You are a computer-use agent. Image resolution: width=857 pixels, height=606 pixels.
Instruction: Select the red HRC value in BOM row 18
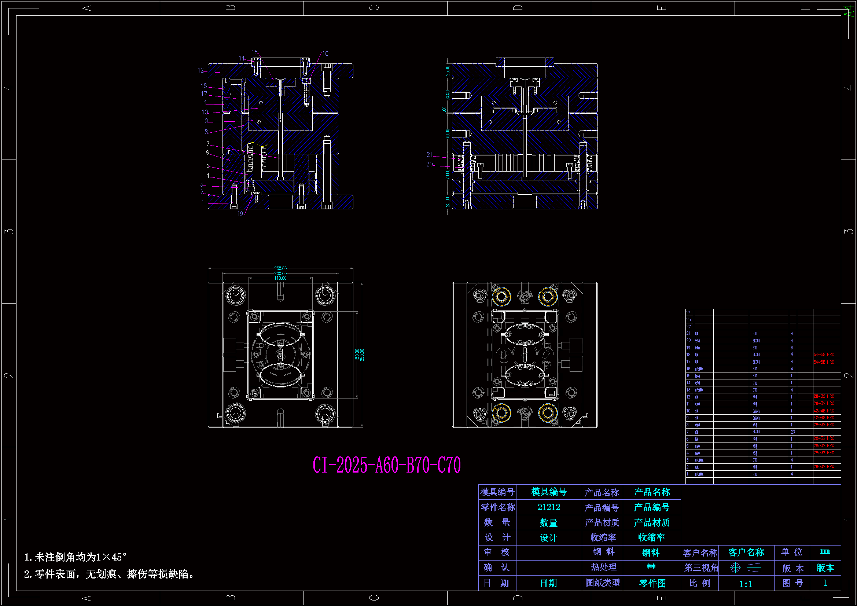click(823, 355)
